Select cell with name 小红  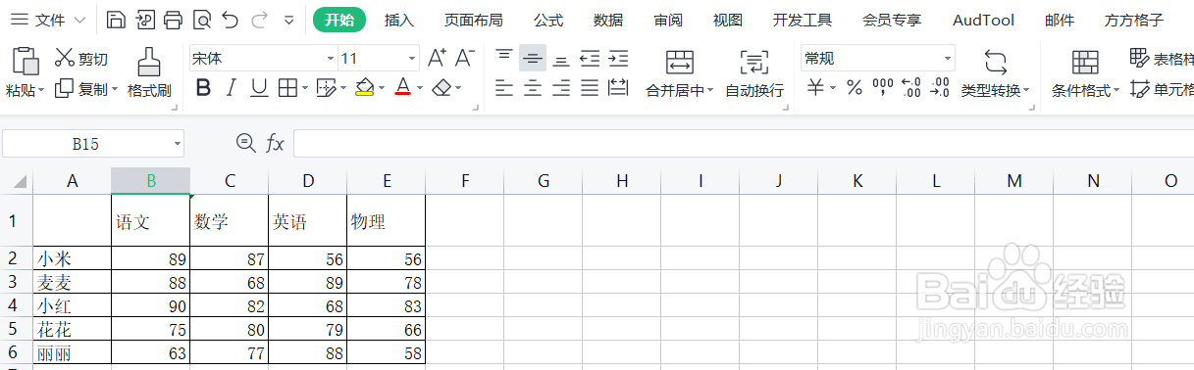coord(72,305)
